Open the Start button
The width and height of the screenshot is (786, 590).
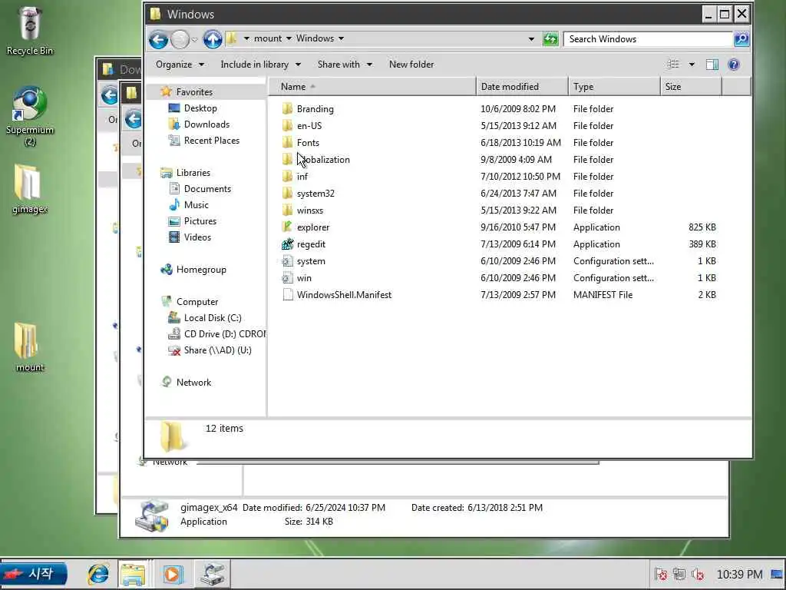click(33, 574)
